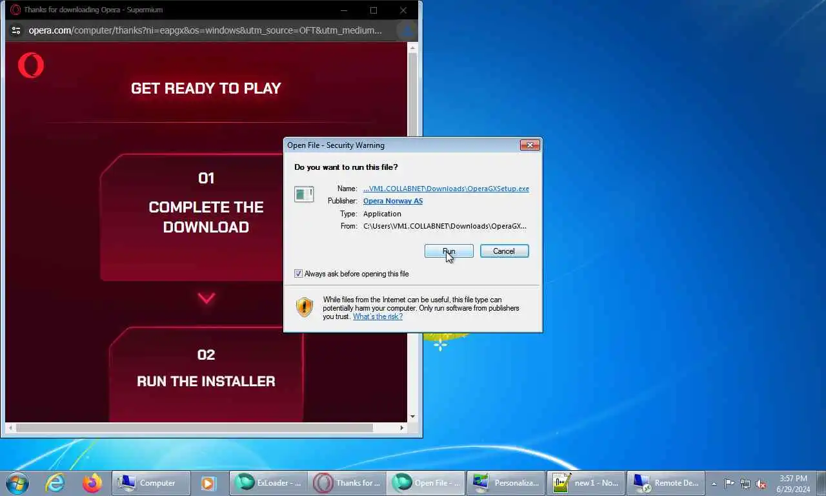
Task: Maximize the Supermium browser window
Action: (x=374, y=10)
